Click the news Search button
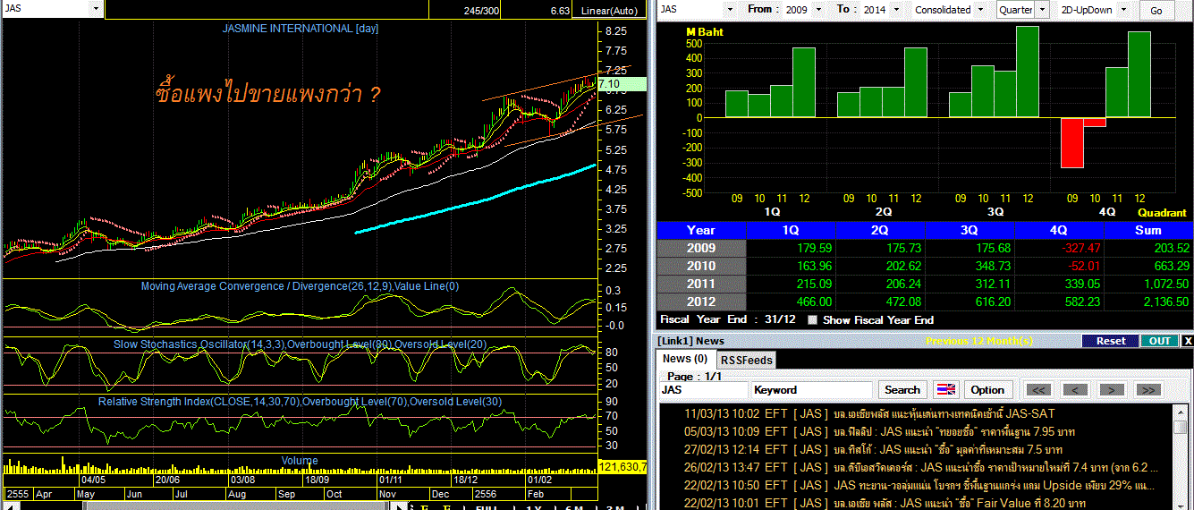Viewport: 1194px width, 510px height. [x=902, y=389]
